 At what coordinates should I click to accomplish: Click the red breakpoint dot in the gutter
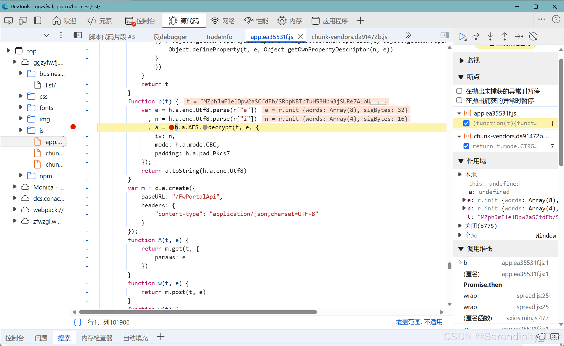(x=73, y=127)
